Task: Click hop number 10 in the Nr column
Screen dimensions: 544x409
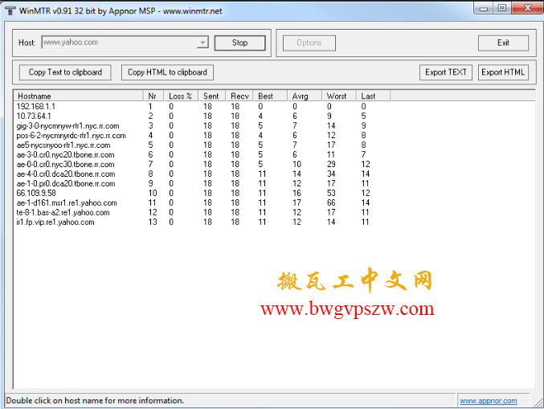Action: (153, 193)
